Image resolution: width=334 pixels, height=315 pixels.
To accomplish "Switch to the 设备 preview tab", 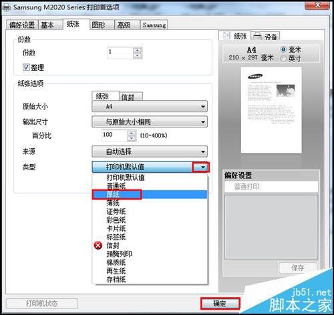I will pyautogui.click(x=265, y=36).
